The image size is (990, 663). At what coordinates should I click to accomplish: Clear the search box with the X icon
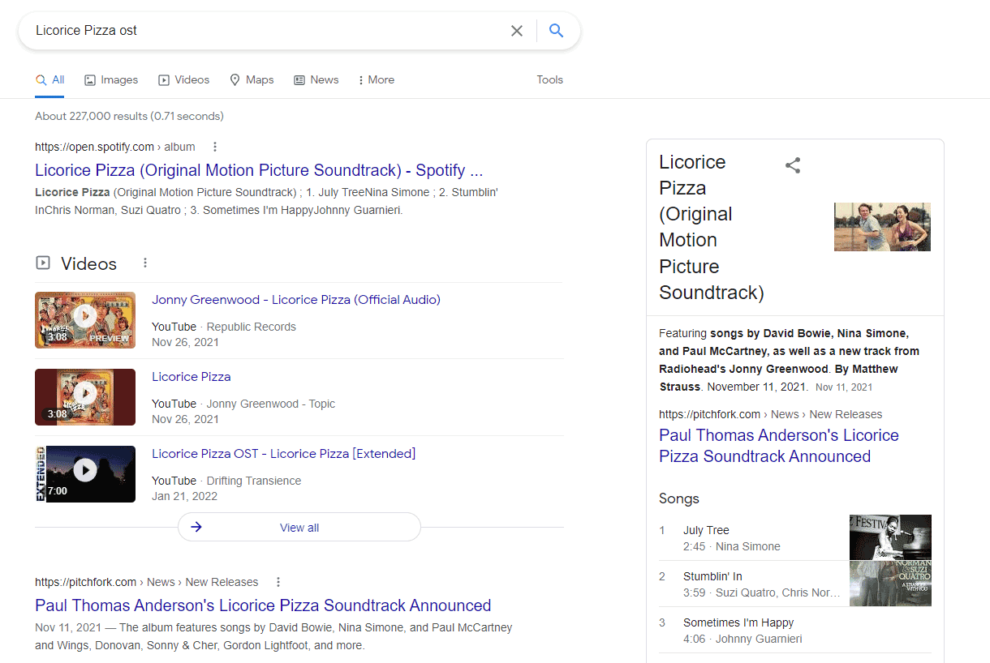517,31
